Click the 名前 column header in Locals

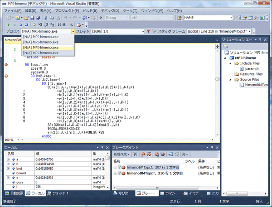[20, 154]
